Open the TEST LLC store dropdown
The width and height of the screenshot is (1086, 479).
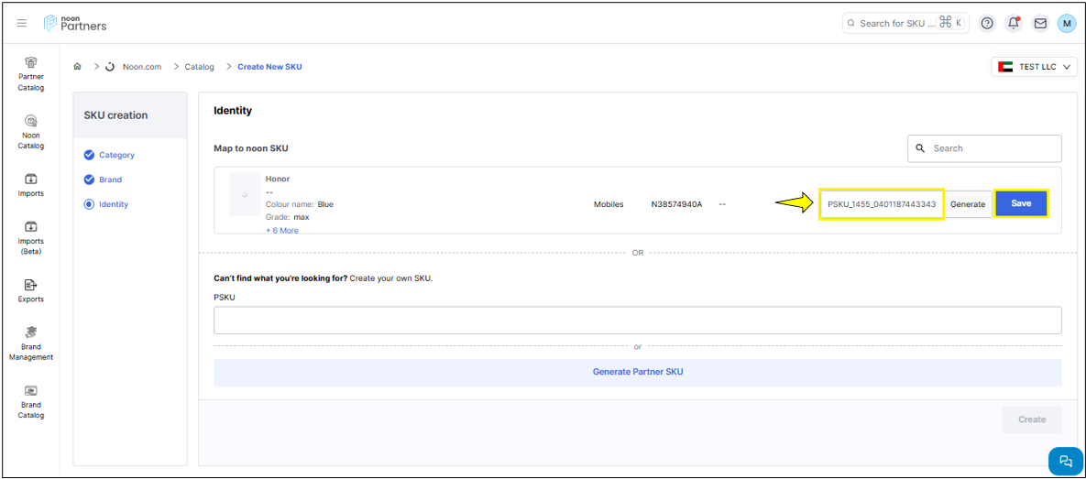tap(1034, 67)
